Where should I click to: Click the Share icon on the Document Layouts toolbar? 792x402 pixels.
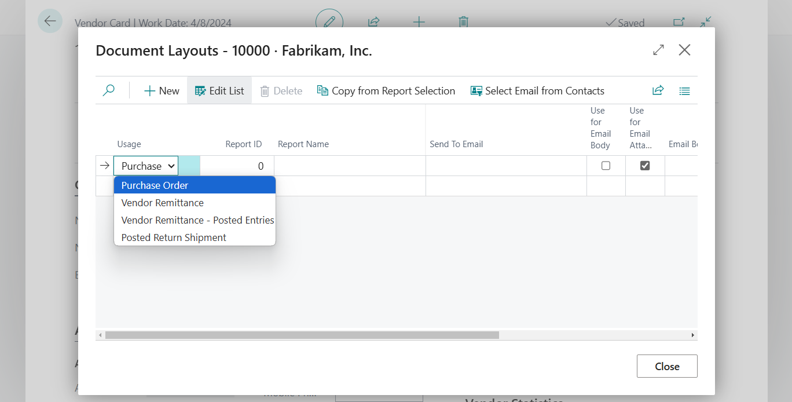(x=658, y=90)
